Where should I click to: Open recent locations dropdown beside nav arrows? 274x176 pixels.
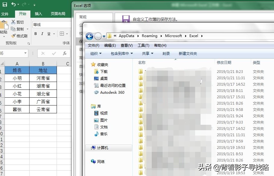104,36
